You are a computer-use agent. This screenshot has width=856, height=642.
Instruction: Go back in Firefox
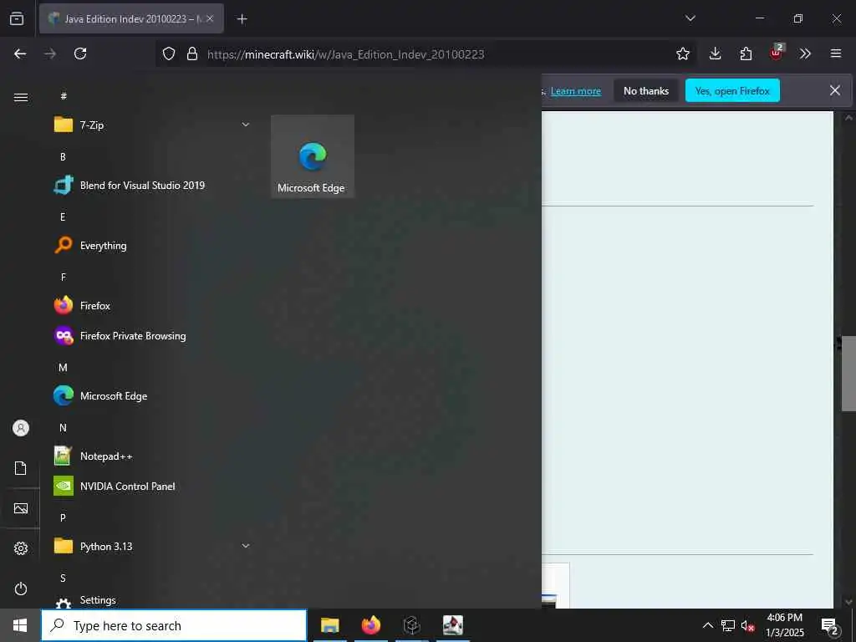[x=20, y=53]
